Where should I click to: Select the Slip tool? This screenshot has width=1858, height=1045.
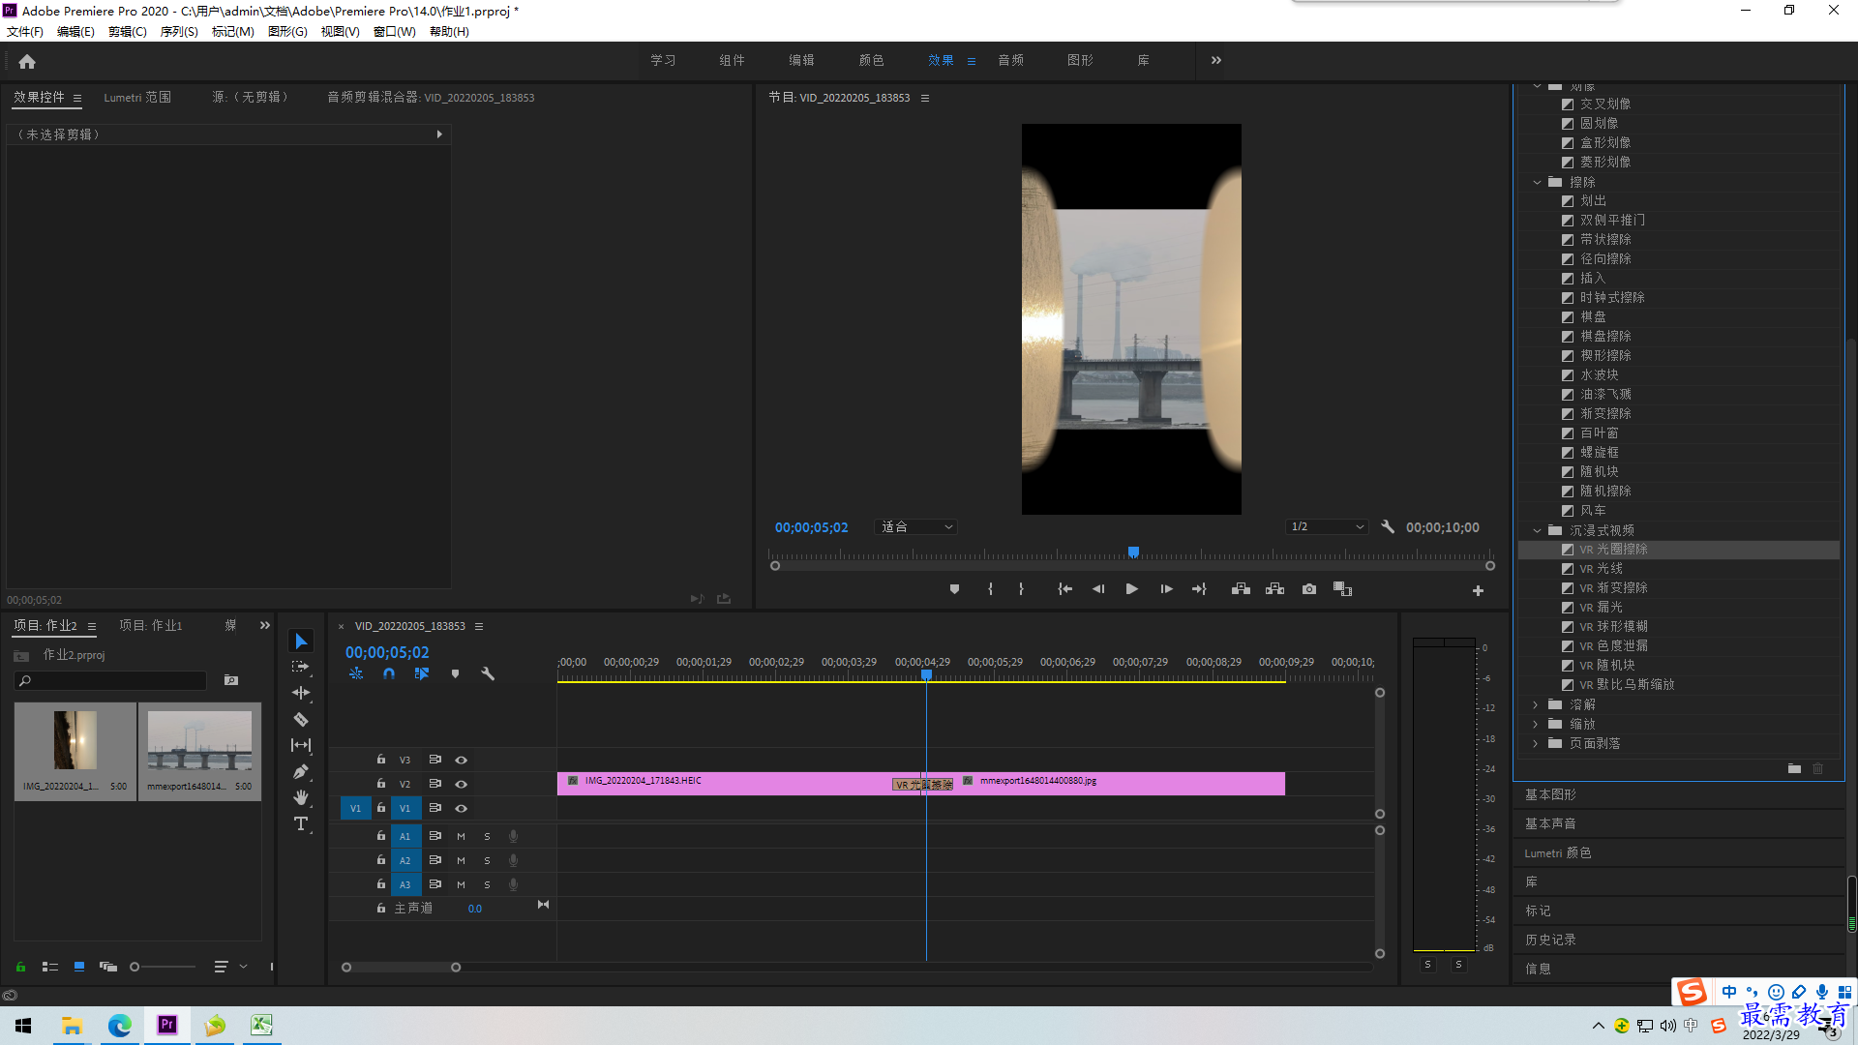pyautogui.click(x=301, y=745)
